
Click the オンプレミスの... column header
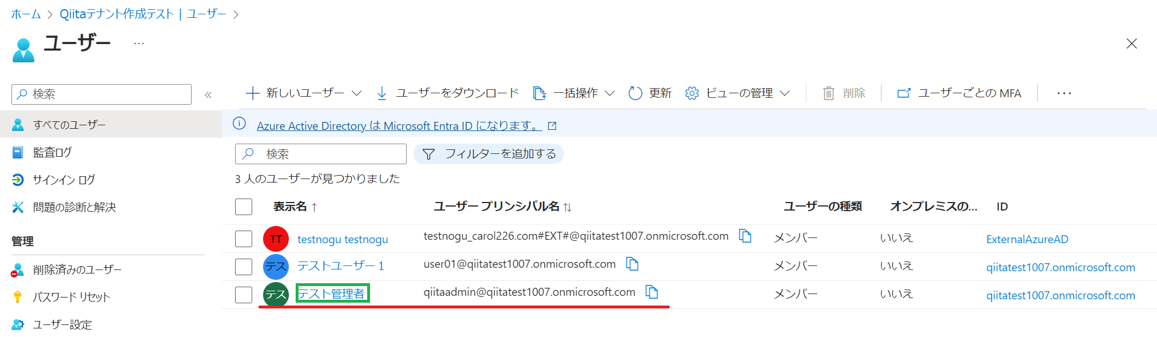933,207
